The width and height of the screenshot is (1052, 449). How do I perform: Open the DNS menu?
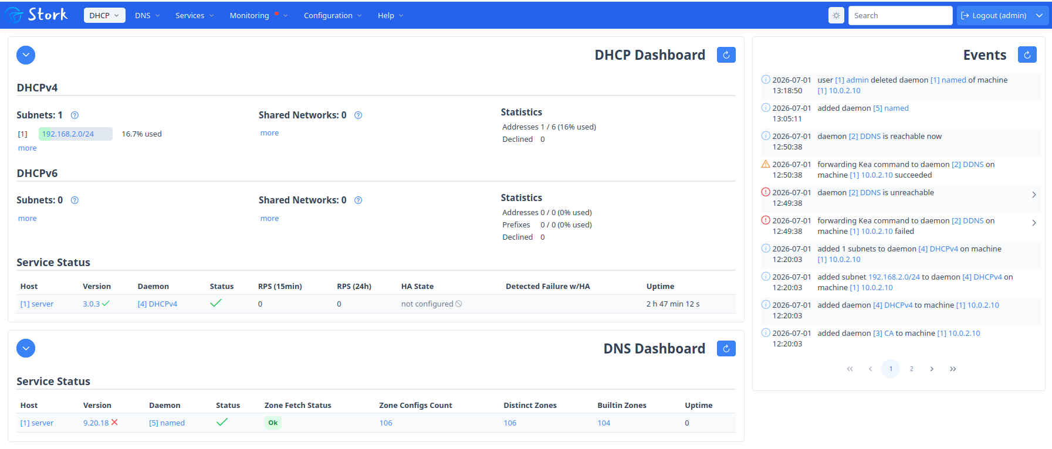click(x=147, y=15)
